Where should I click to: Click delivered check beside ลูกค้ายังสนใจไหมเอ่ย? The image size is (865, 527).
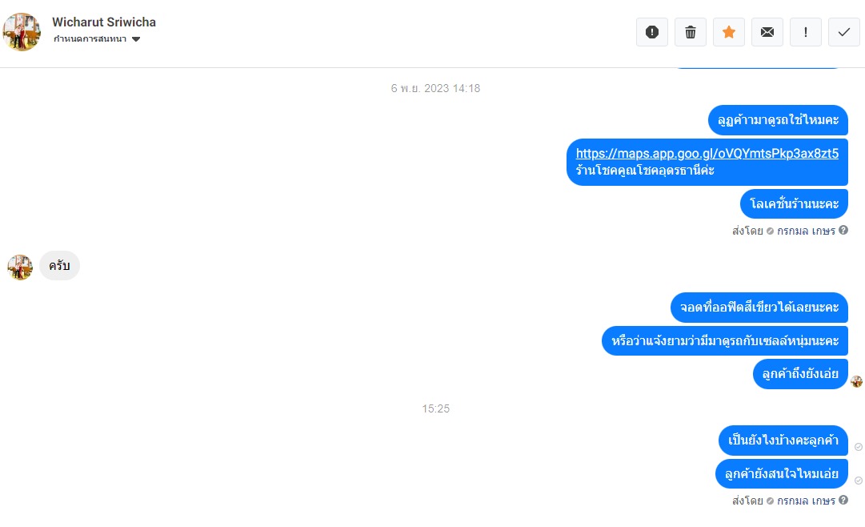[859, 481]
